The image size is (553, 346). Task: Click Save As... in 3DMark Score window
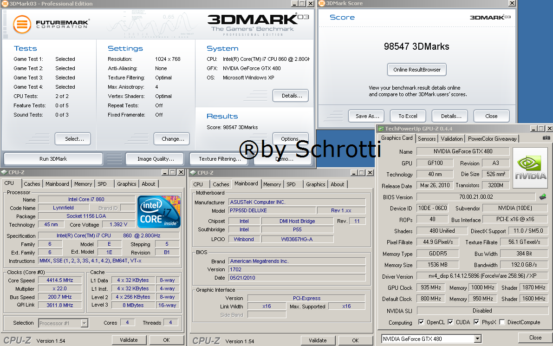pyautogui.click(x=366, y=116)
